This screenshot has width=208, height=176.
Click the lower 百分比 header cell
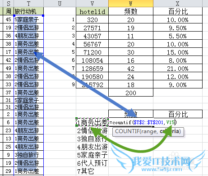point(178,114)
